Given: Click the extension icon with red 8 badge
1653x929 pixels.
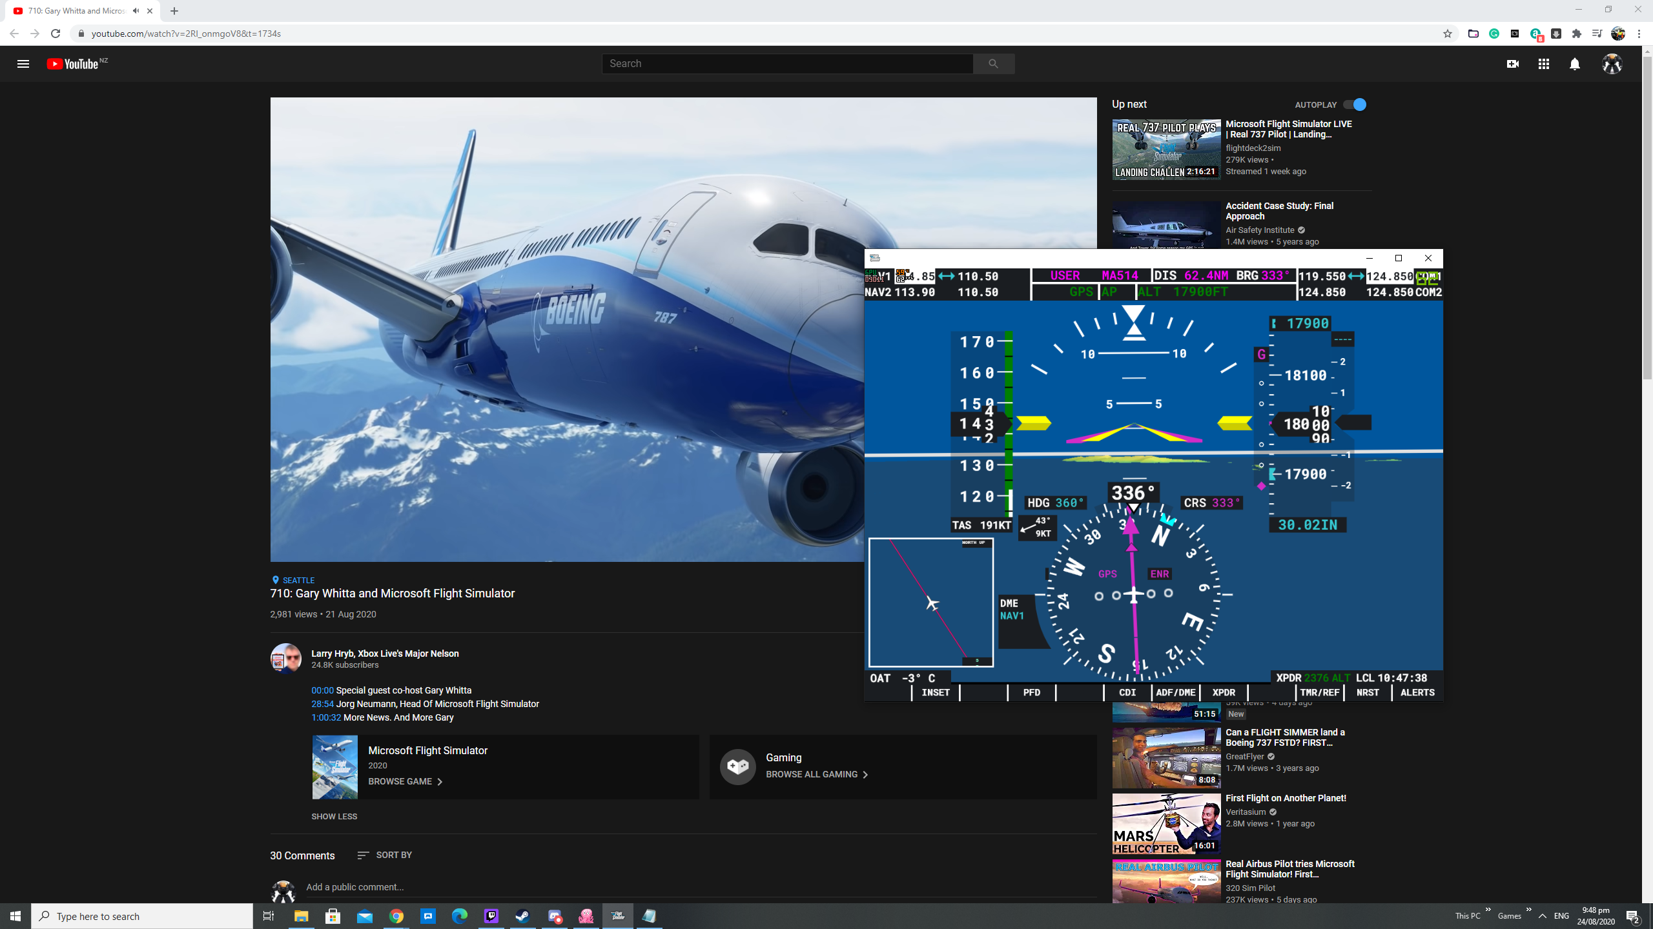Looking at the screenshot, I should click(x=1535, y=34).
